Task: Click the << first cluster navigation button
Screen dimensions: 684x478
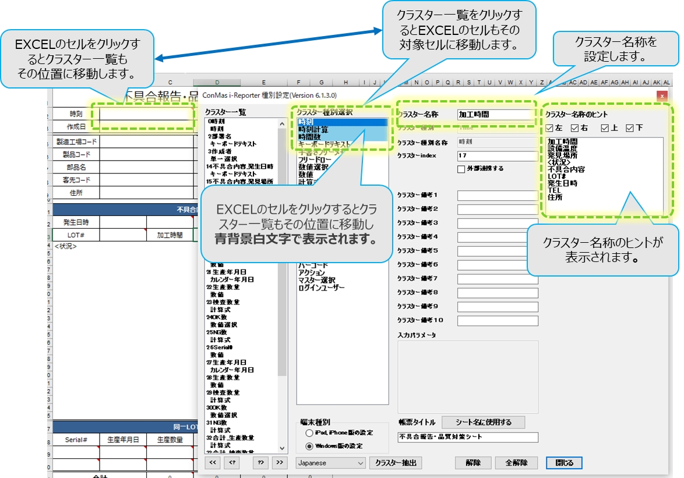Action: [x=214, y=462]
